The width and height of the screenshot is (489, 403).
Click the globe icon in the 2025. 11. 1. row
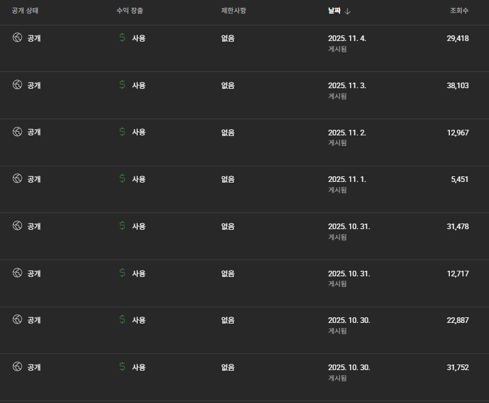point(17,179)
